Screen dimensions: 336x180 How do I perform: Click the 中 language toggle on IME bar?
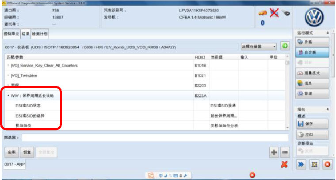[x=160, y=176]
